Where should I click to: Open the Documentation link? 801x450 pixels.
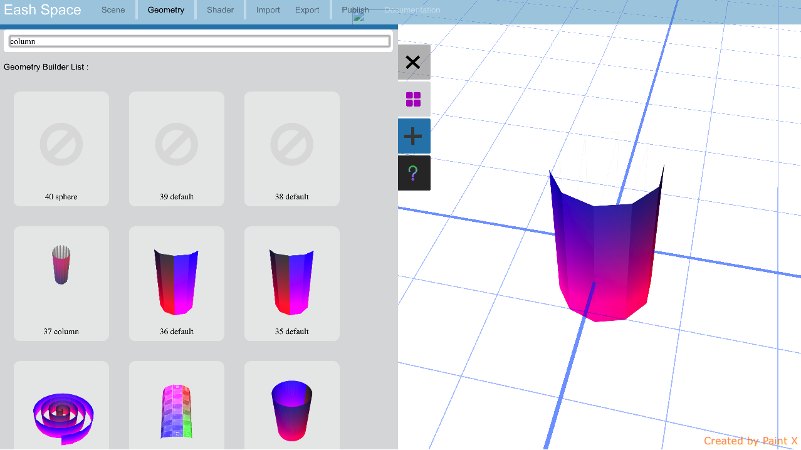[412, 10]
